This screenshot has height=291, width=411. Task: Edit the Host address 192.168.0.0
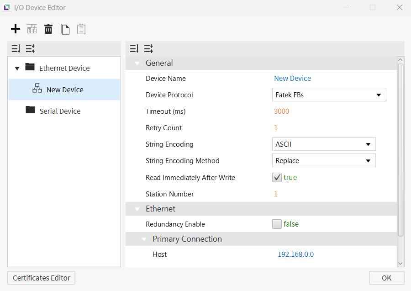point(295,254)
